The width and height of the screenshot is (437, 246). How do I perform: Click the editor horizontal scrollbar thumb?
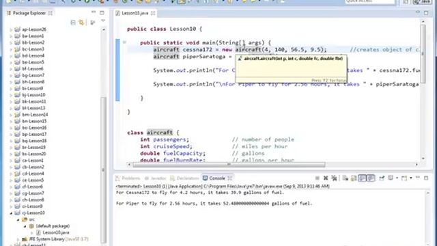(x=229, y=165)
